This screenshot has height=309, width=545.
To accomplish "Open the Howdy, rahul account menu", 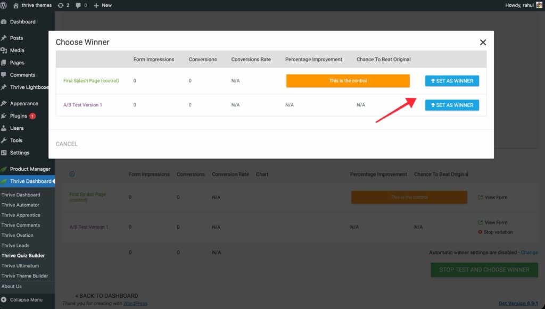I will pyautogui.click(x=523, y=5).
